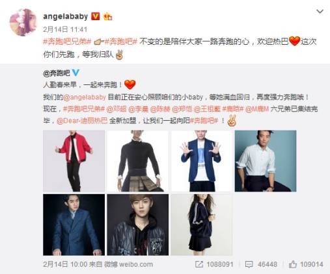Viewport: 330px width, 274px height.
Task: View the red jacket photo thumbnail
Action: pyautogui.click(x=74, y=161)
